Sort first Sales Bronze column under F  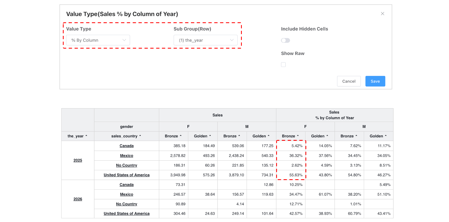(181, 136)
